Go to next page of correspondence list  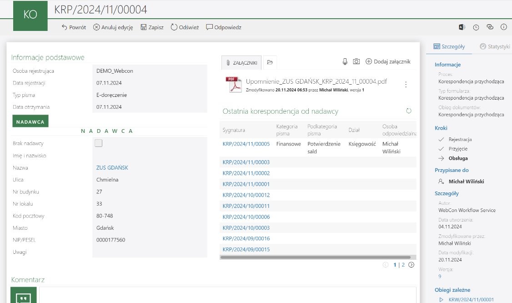click(x=411, y=265)
